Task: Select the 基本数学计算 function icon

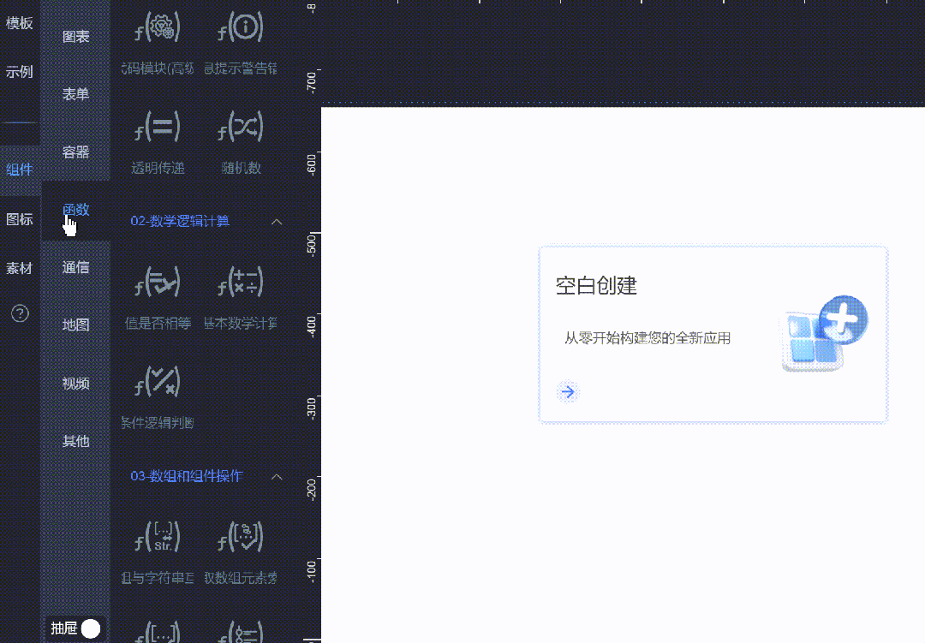Action: point(239,283)
